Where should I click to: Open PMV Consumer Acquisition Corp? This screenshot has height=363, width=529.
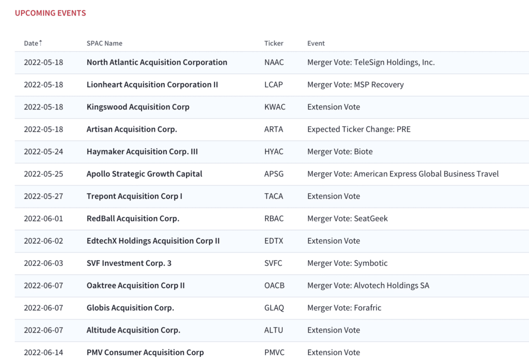(x=145, y=352)
